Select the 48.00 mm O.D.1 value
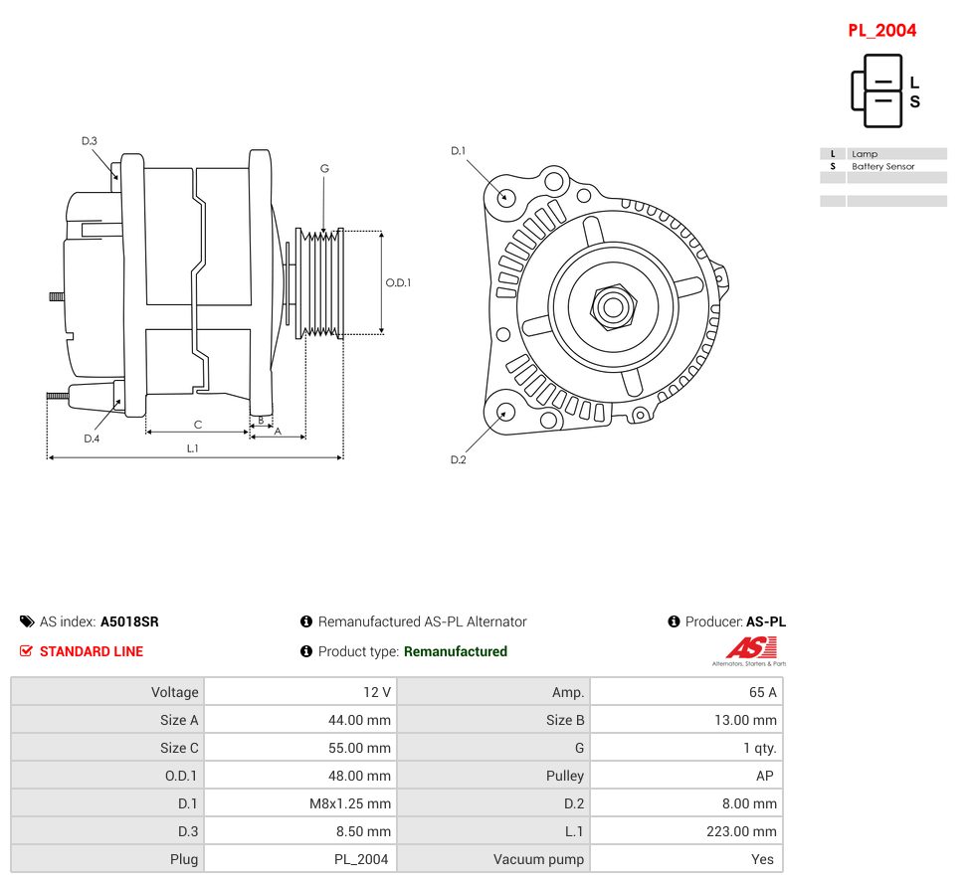The height and width of the screenshot is (883, 971). pyautogui.click(x=359, y=776)
